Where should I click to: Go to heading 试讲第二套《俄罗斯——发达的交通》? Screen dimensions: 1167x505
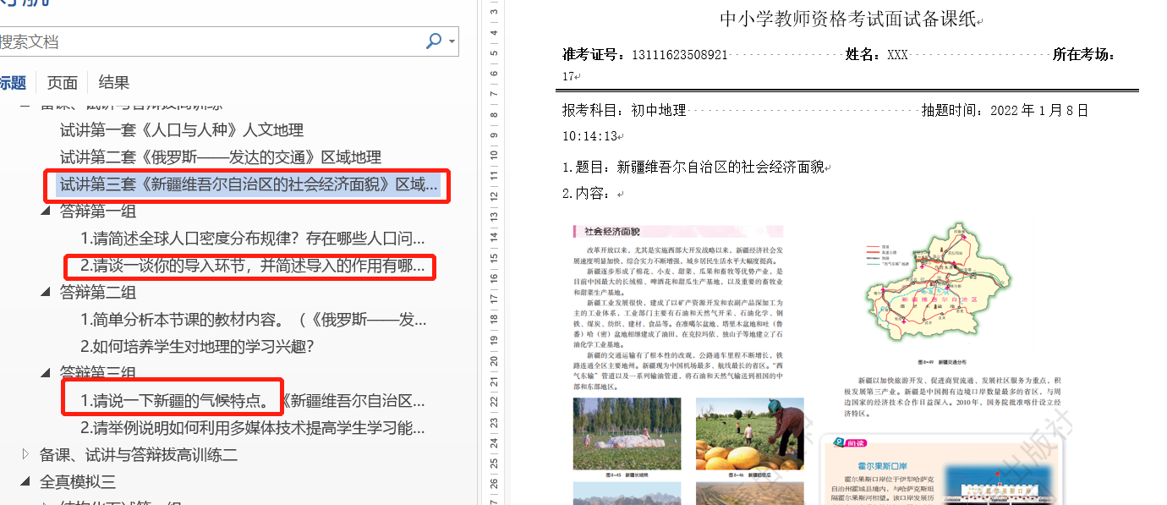220,157
